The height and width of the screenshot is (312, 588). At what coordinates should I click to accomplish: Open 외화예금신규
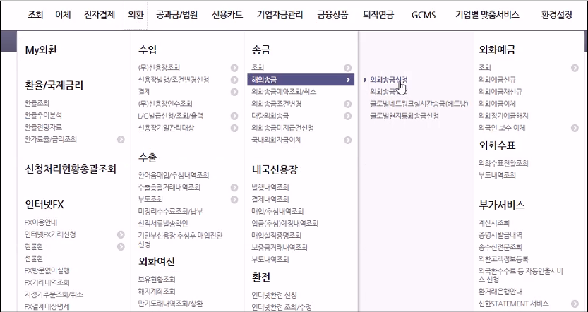point(497,80)
